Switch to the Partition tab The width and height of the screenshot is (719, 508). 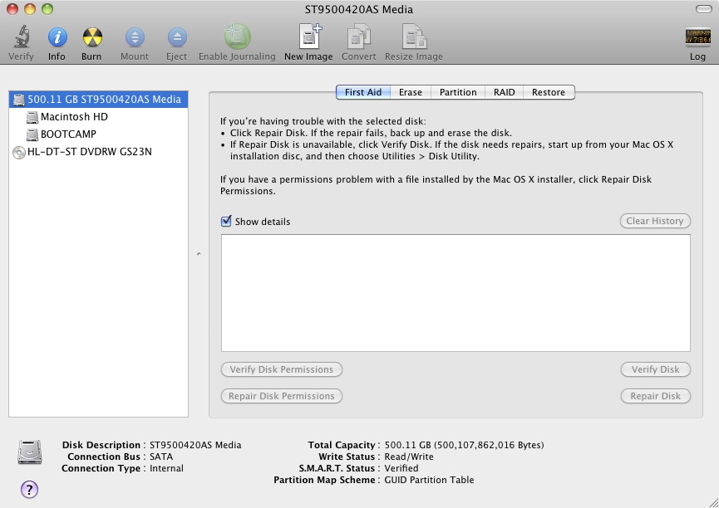(x=458, y=92)
